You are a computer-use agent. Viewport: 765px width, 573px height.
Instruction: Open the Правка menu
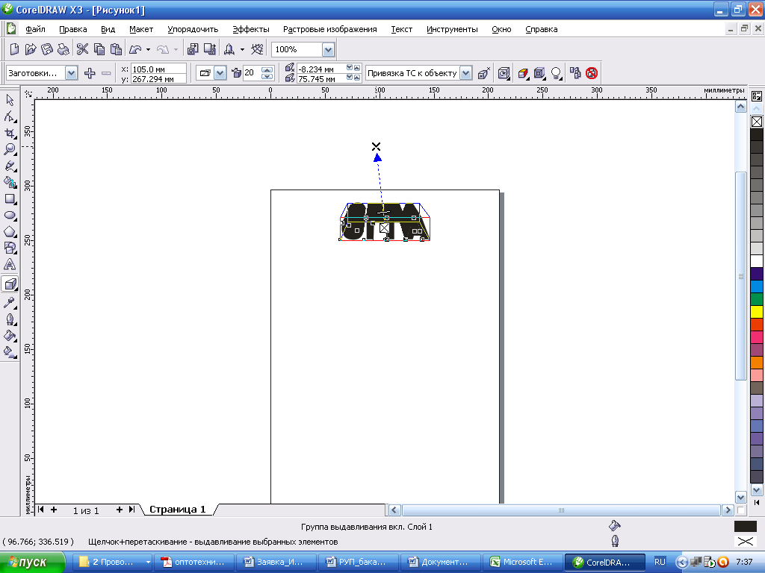tap(72, 29)
